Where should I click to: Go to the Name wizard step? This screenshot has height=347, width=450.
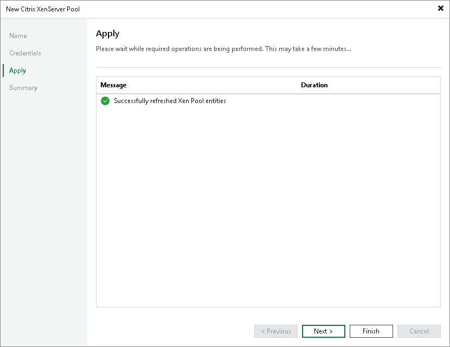point(18,36)
